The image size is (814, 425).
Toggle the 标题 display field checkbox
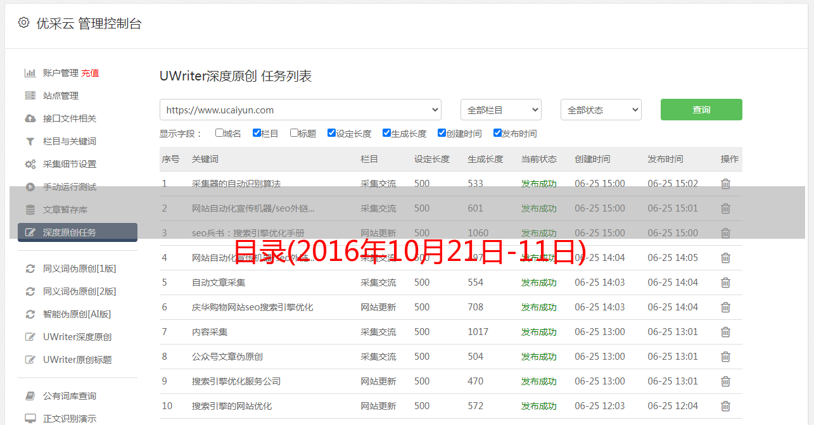[294, 133]
